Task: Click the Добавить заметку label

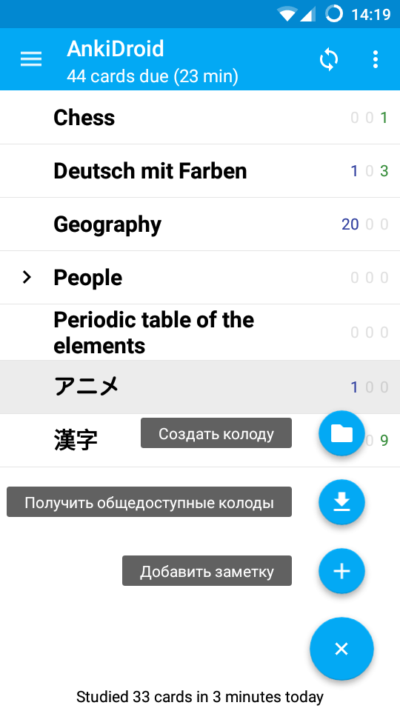Action: click(207, 571)
